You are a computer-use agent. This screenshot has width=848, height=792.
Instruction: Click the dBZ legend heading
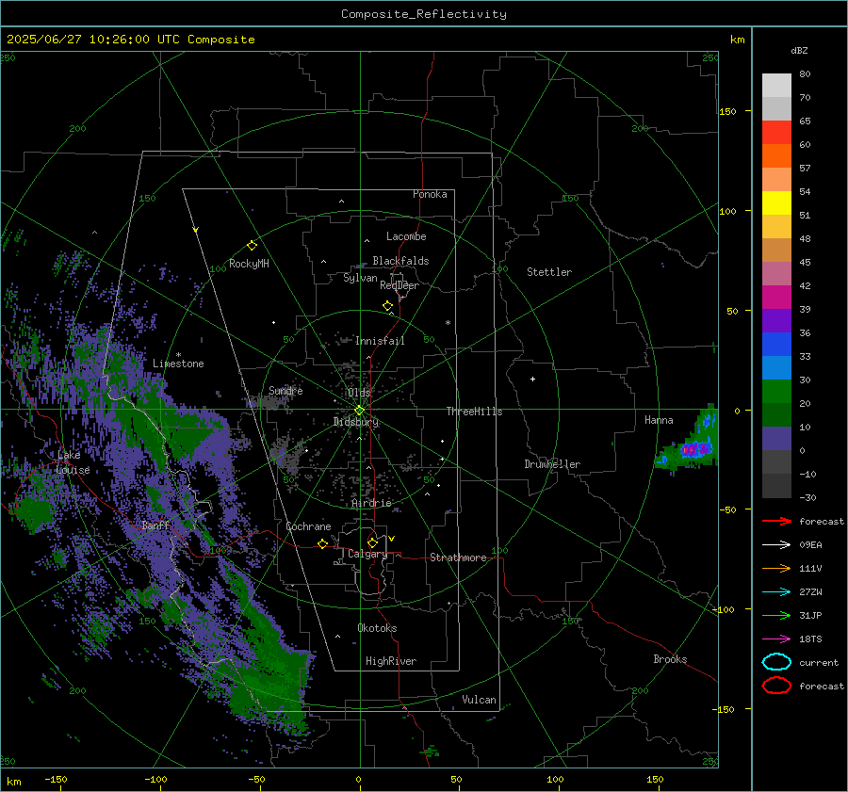(799, 51)
